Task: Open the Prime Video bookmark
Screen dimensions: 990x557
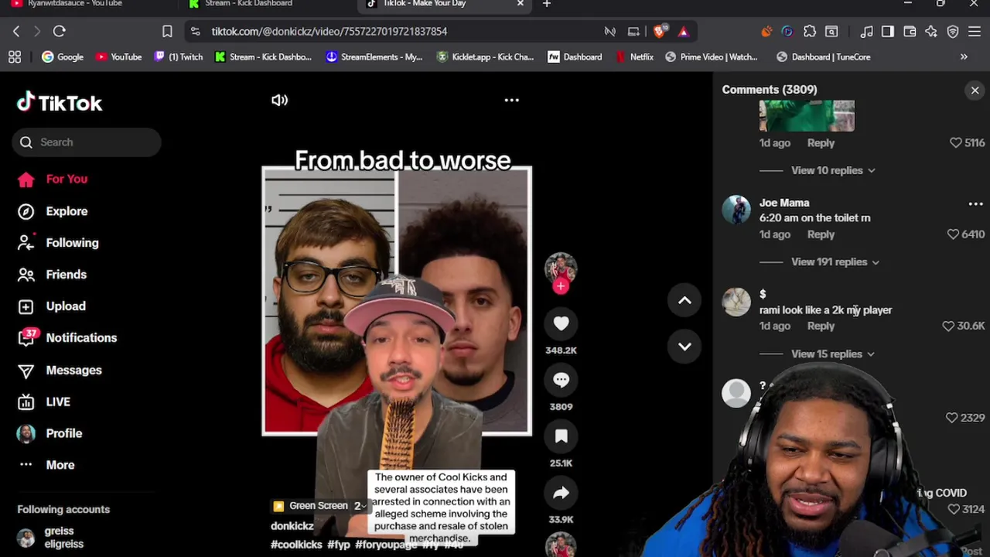Action: pos(711,56)
